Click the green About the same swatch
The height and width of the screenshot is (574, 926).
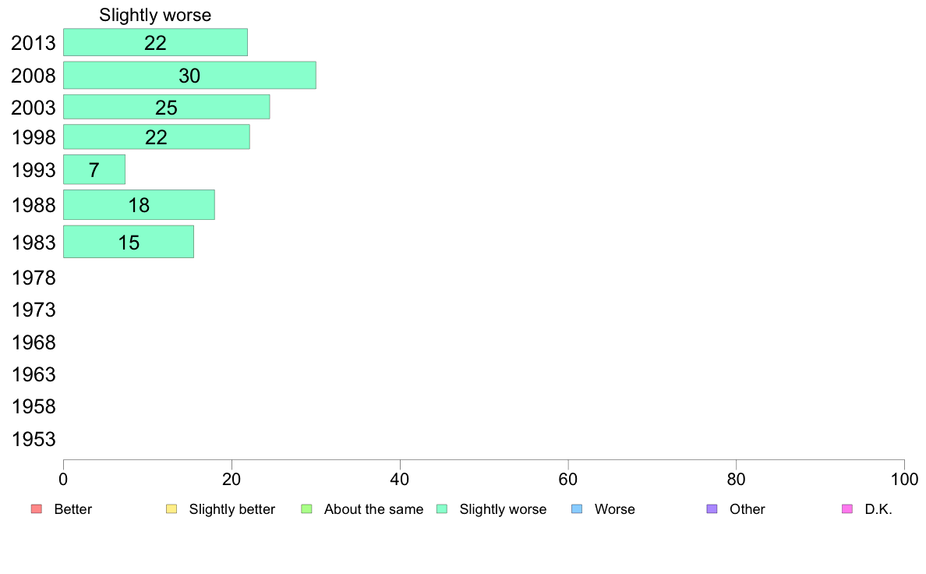pos(306,509)
